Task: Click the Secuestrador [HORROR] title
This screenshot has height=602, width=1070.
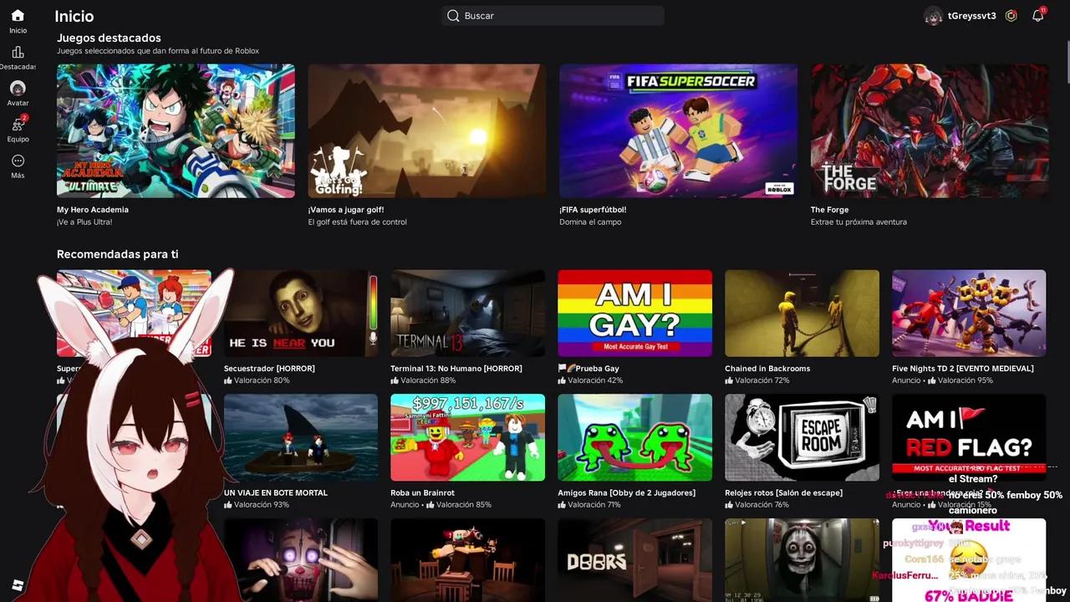Action: (x=269, y=369)
